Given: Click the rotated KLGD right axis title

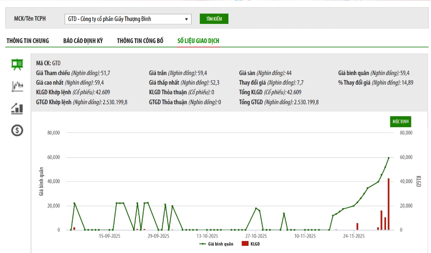Looking at the screenshot, I should coord(418,181).
